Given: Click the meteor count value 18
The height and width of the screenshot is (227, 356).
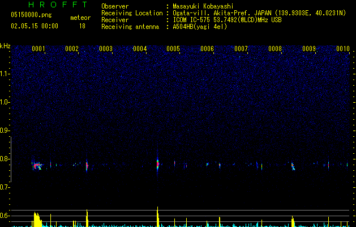Looking at the screenshot, I should tap(82, 26).
